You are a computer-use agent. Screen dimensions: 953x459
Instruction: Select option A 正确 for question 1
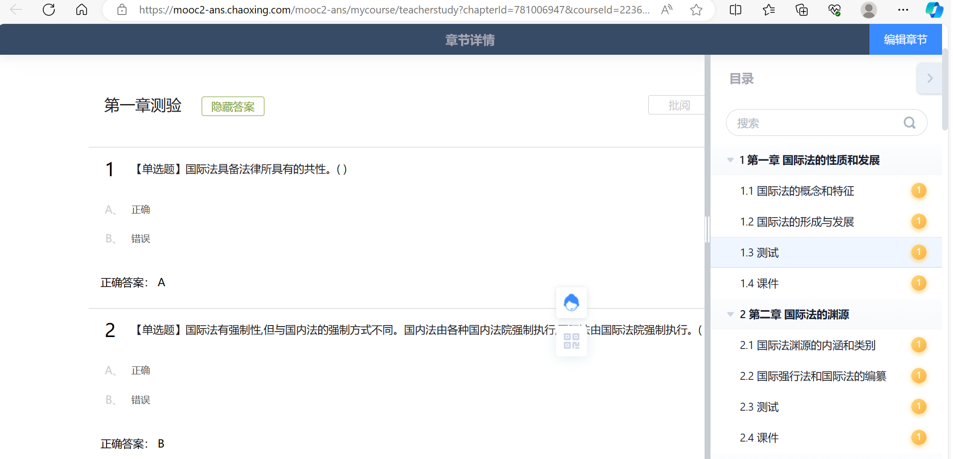click(140, 210)
